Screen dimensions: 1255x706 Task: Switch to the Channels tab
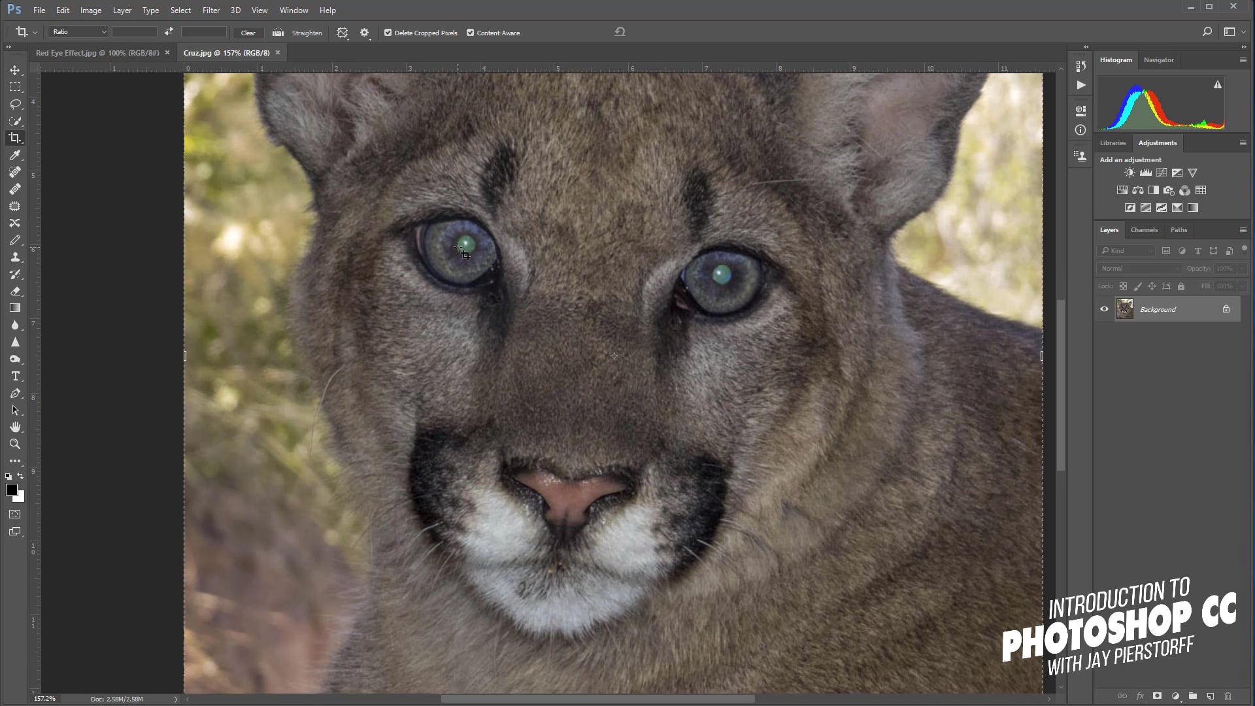1143,229
